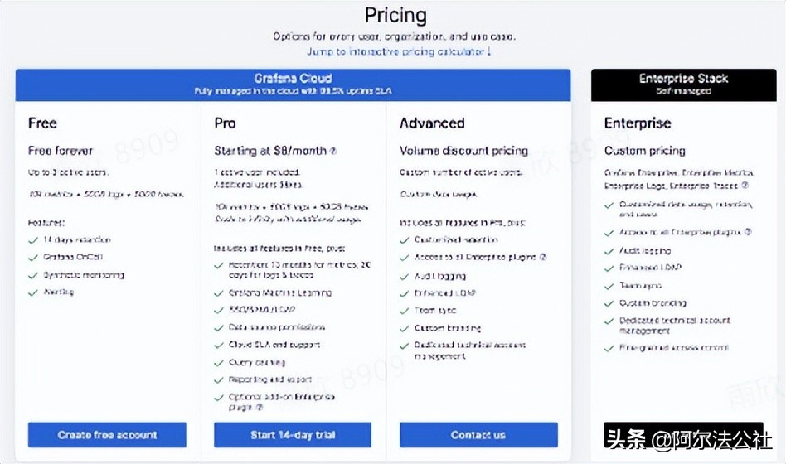Click the info icon after Advanced Enterprise plugins
The height and width of the screenshot is (464, 786).
click(x=543, y=258)
